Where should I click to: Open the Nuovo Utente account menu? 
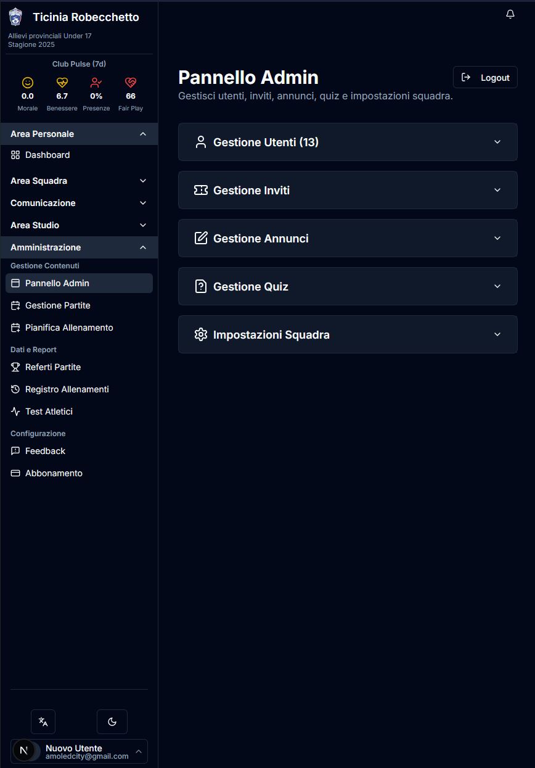pos(79,751)
